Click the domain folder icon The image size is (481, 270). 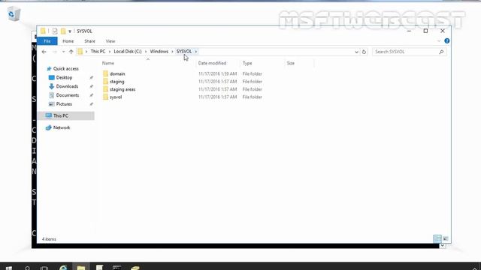coord(105,73)
